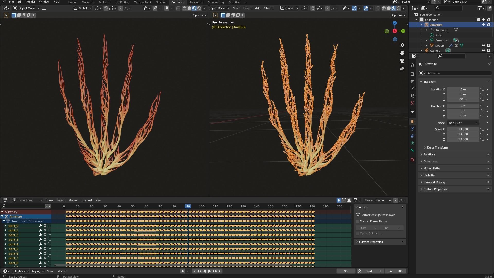Open the Tool properties tab
The width and height of the screenshot is (494, 278).
[412, 65]
